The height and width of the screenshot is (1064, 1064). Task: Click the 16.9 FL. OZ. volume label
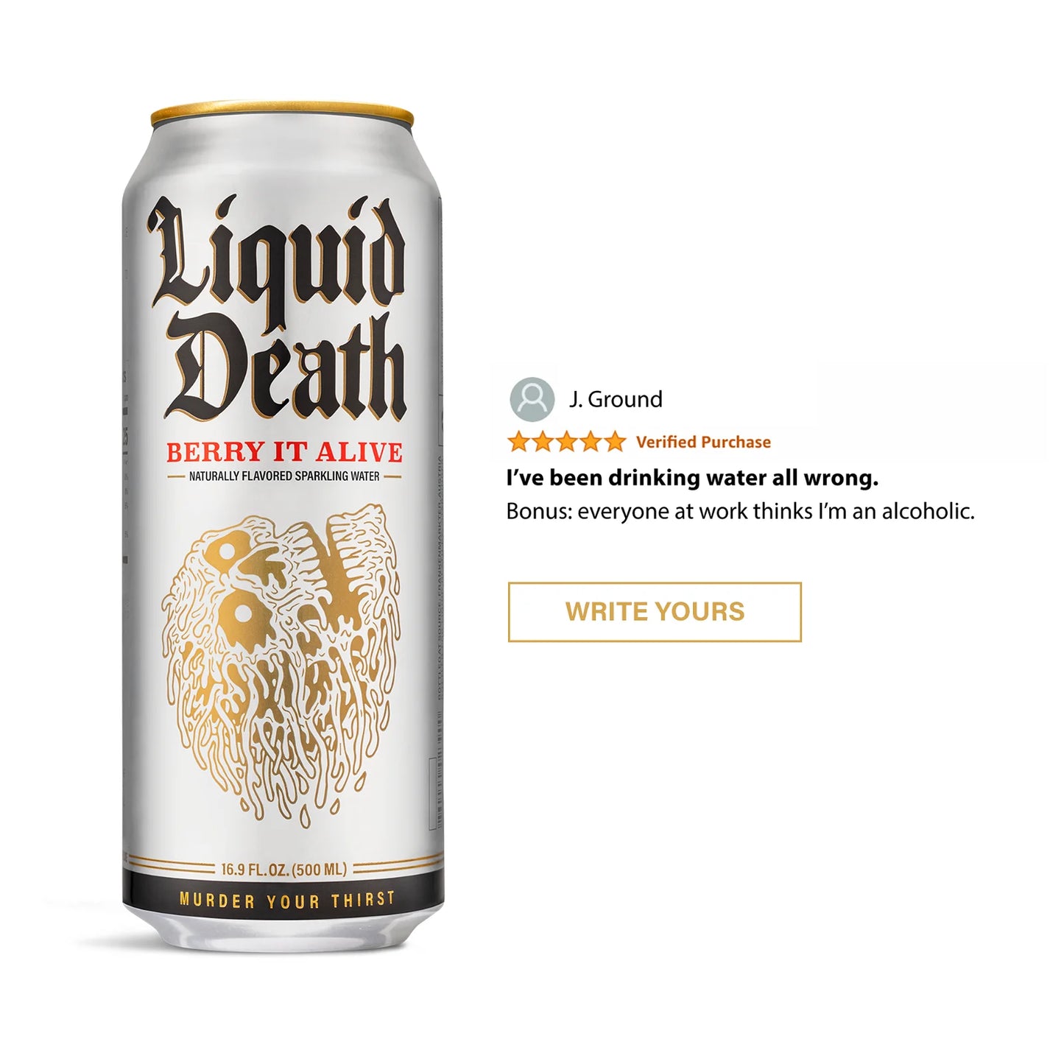tap(284, 870)
